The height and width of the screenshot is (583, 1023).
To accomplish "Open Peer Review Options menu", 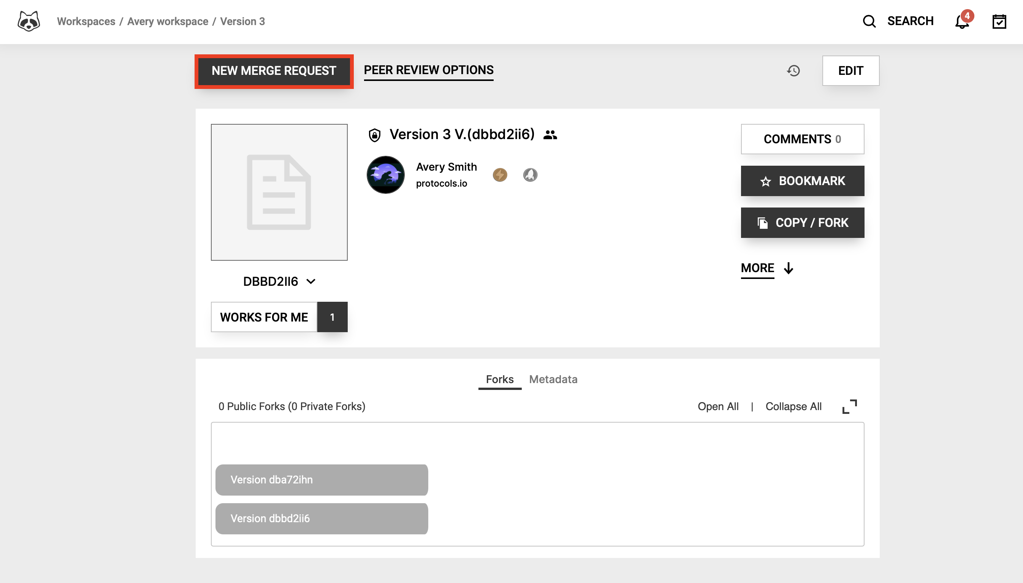I will (428, 70).
